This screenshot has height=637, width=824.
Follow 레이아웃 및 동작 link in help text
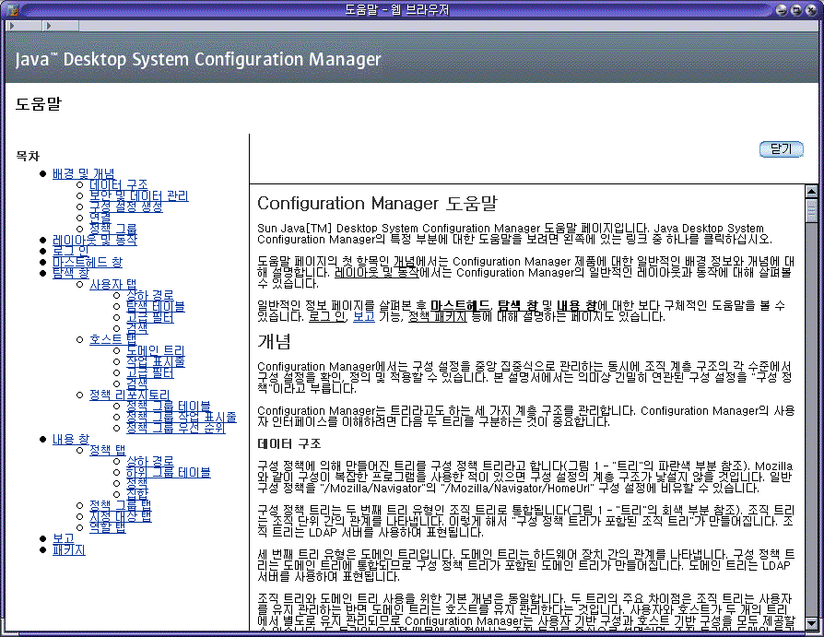376,272
